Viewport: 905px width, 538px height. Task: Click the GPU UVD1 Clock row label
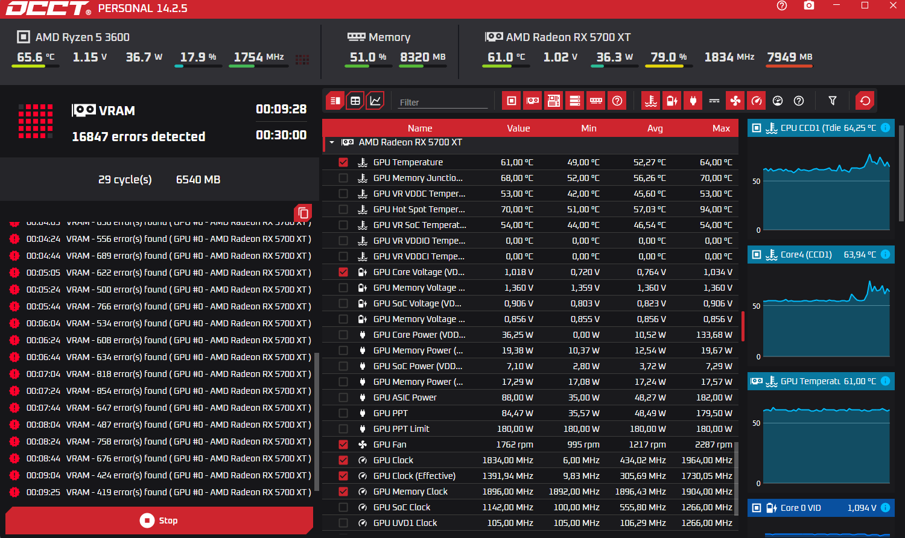tap(405, 523)
